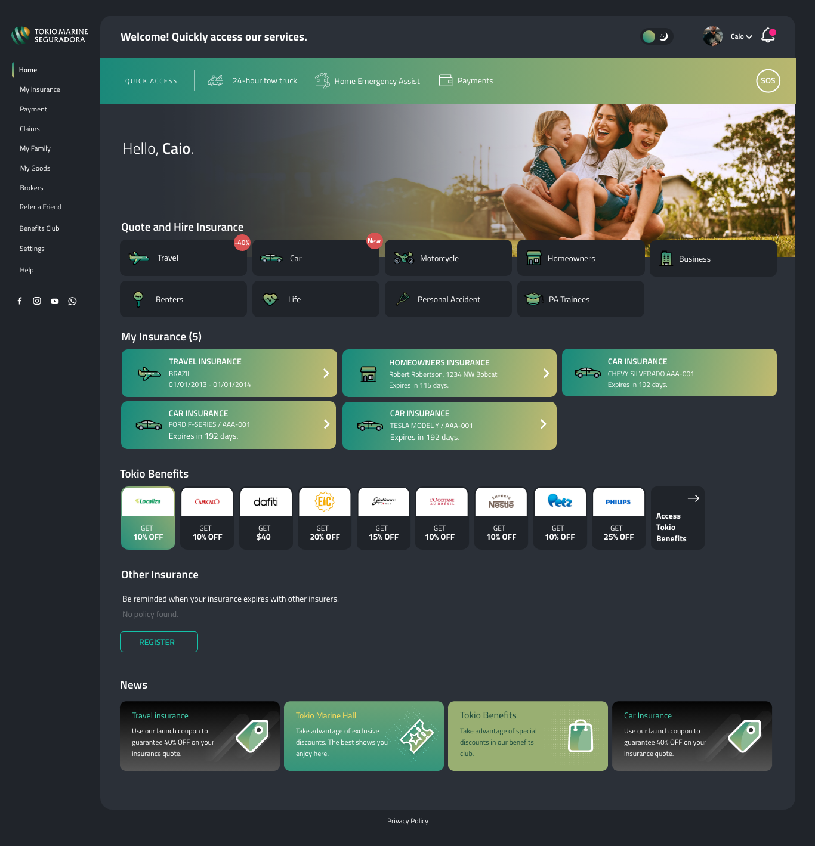This screenshot has height=846, width=815.
Task: Click Caio's profile avatar picture
Action: [x=712, y=36]
